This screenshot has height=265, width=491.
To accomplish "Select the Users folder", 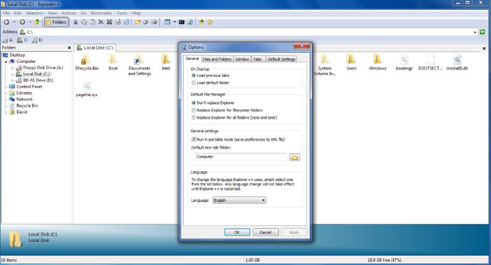I will click(351, 62).
